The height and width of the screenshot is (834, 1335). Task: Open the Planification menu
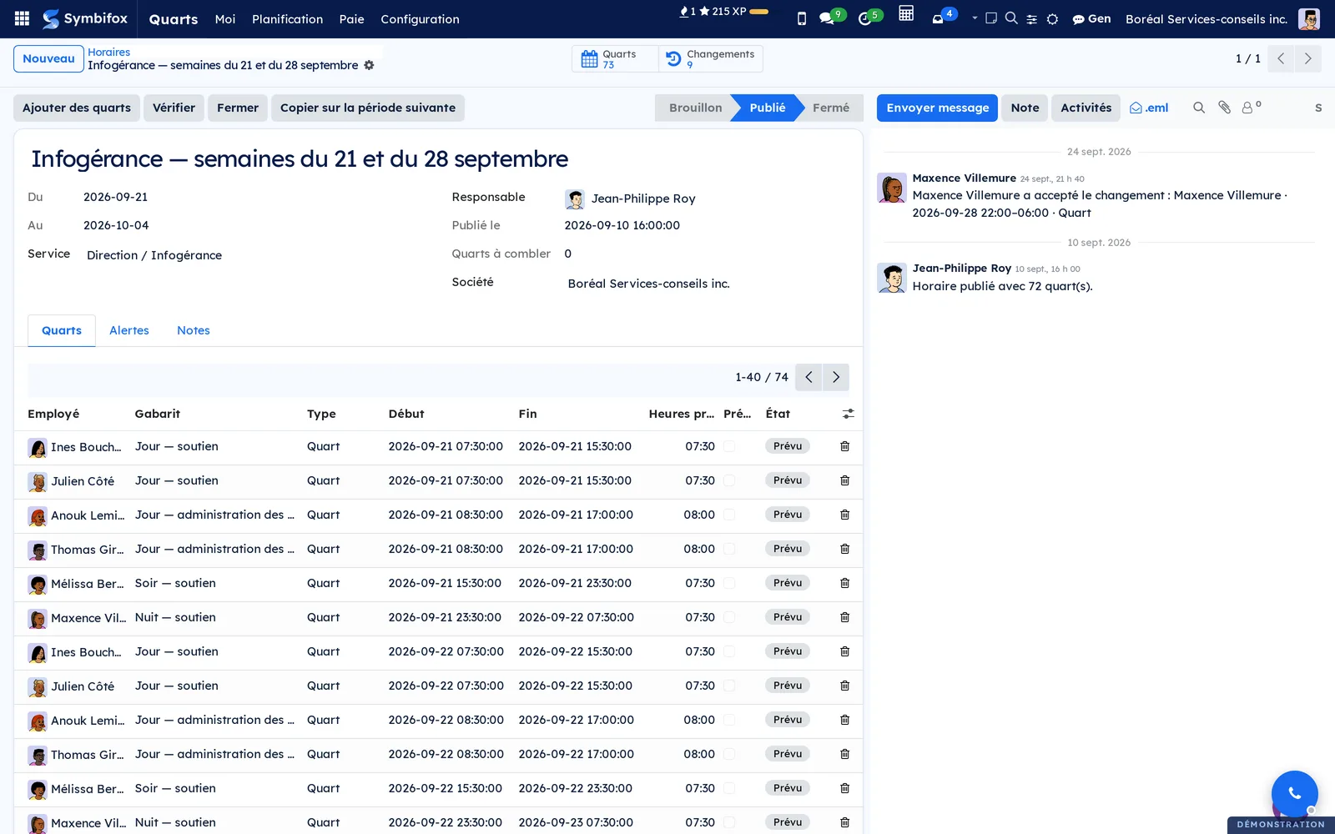click(x=287, y=18)
